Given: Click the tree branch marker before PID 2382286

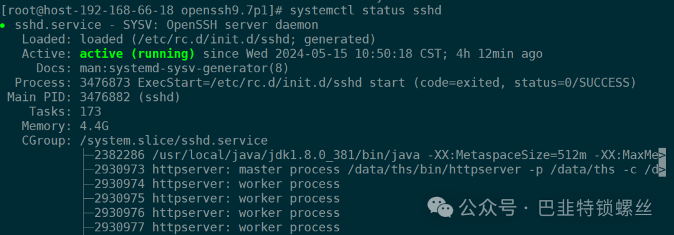Looking at the screenshot, I should [x=88, y=155].
